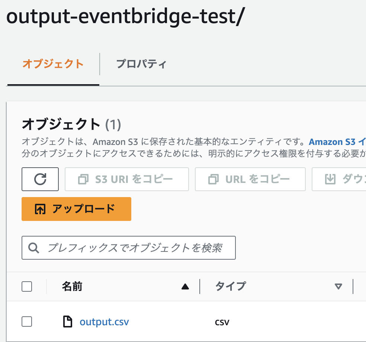The width and height of the screenshot is (366, 342).
Task: Click the magnifying glass icon in the search box
Action: click(x=33, y=247)
